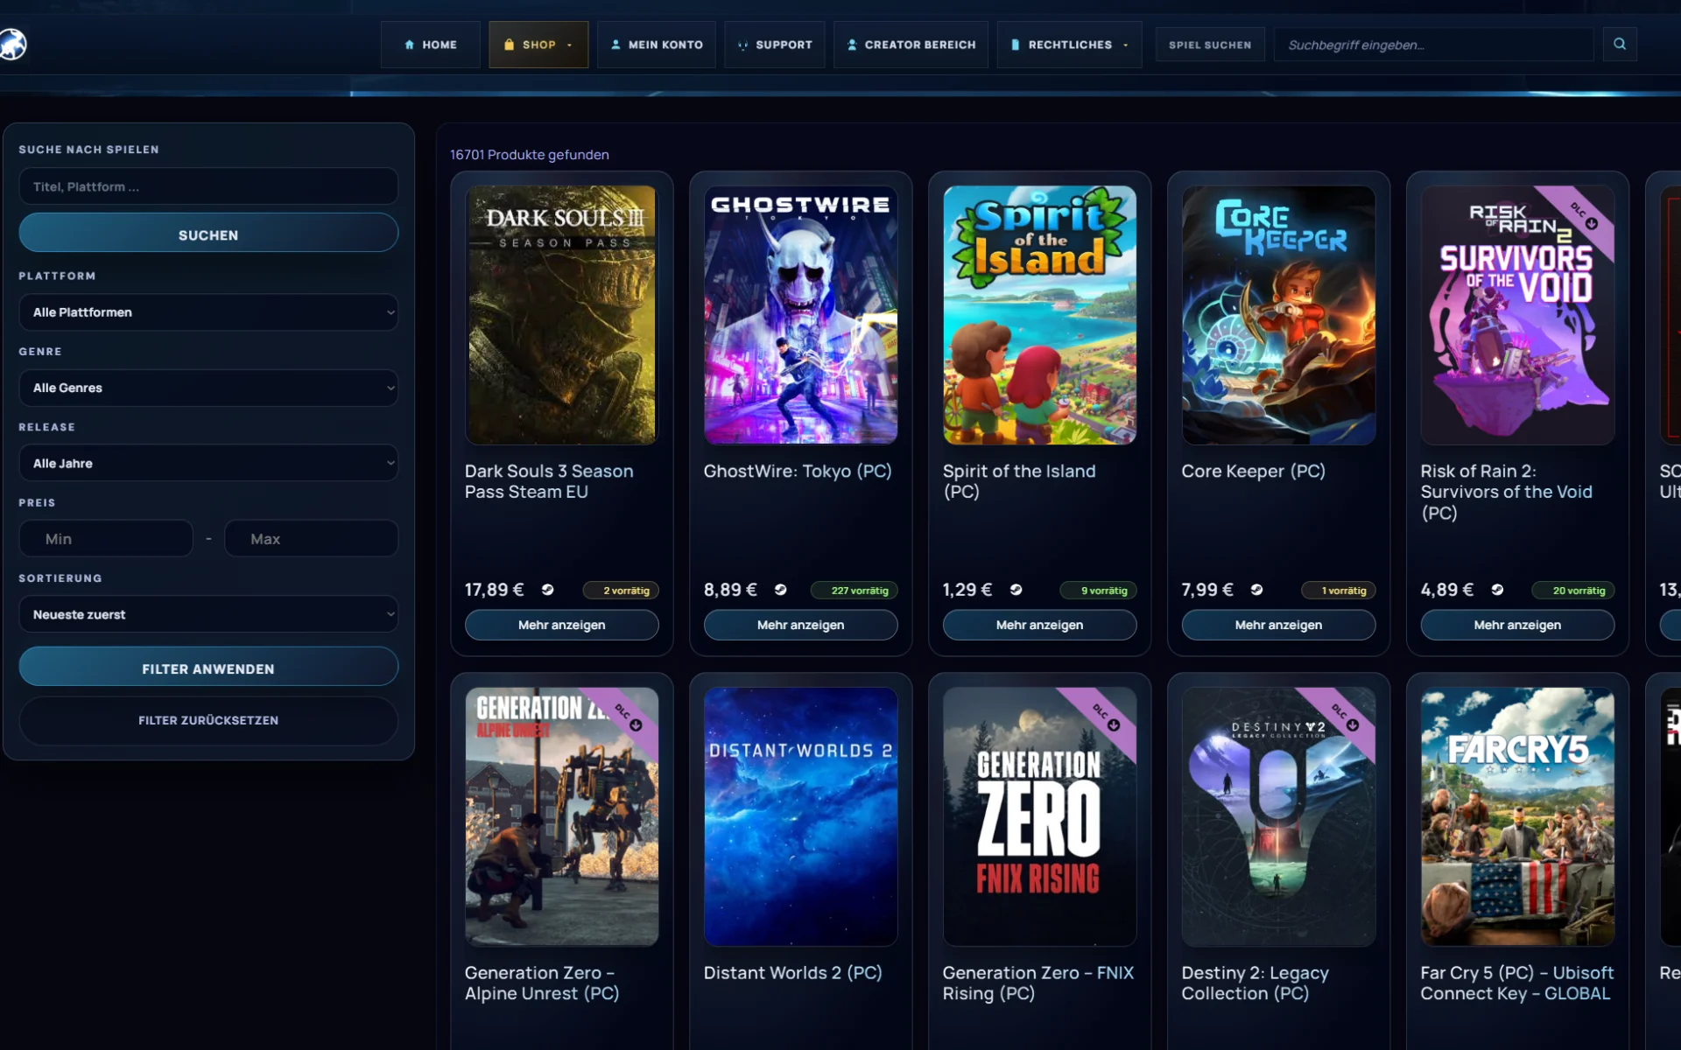This screenshot has height=1050, width=1681.
Task: Click the magnifier search icon button
Action: pos(1620,44)
